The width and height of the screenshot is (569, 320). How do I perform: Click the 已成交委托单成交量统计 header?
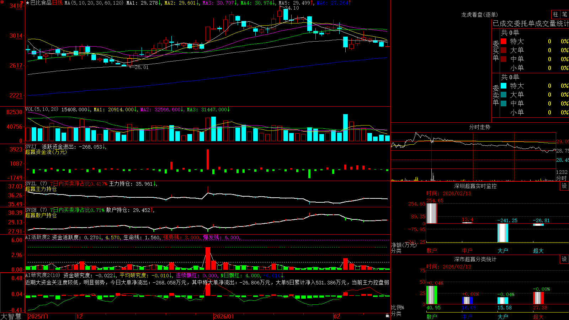pyautogui.click(x=531, y=23)
